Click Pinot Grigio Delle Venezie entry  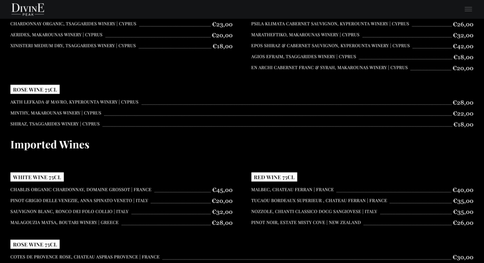[79, 201]
